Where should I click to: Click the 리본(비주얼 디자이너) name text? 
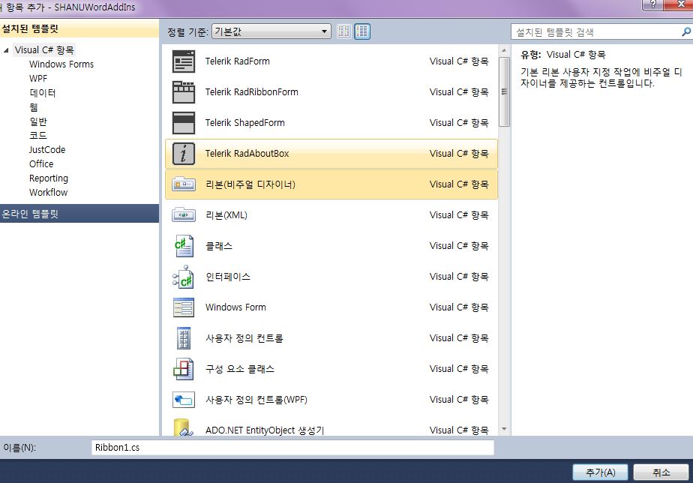coord(250,184)
